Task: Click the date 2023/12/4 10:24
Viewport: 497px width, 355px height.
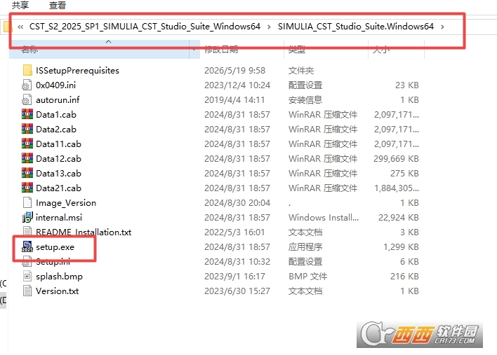Action: tap(237, 85)
